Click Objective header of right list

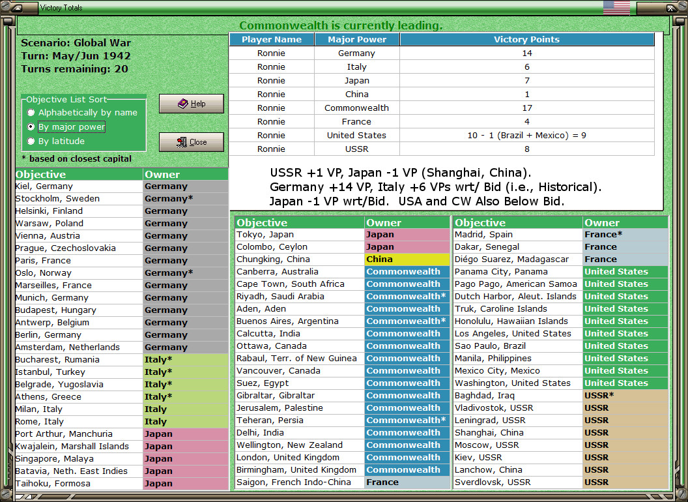[518, 223]
